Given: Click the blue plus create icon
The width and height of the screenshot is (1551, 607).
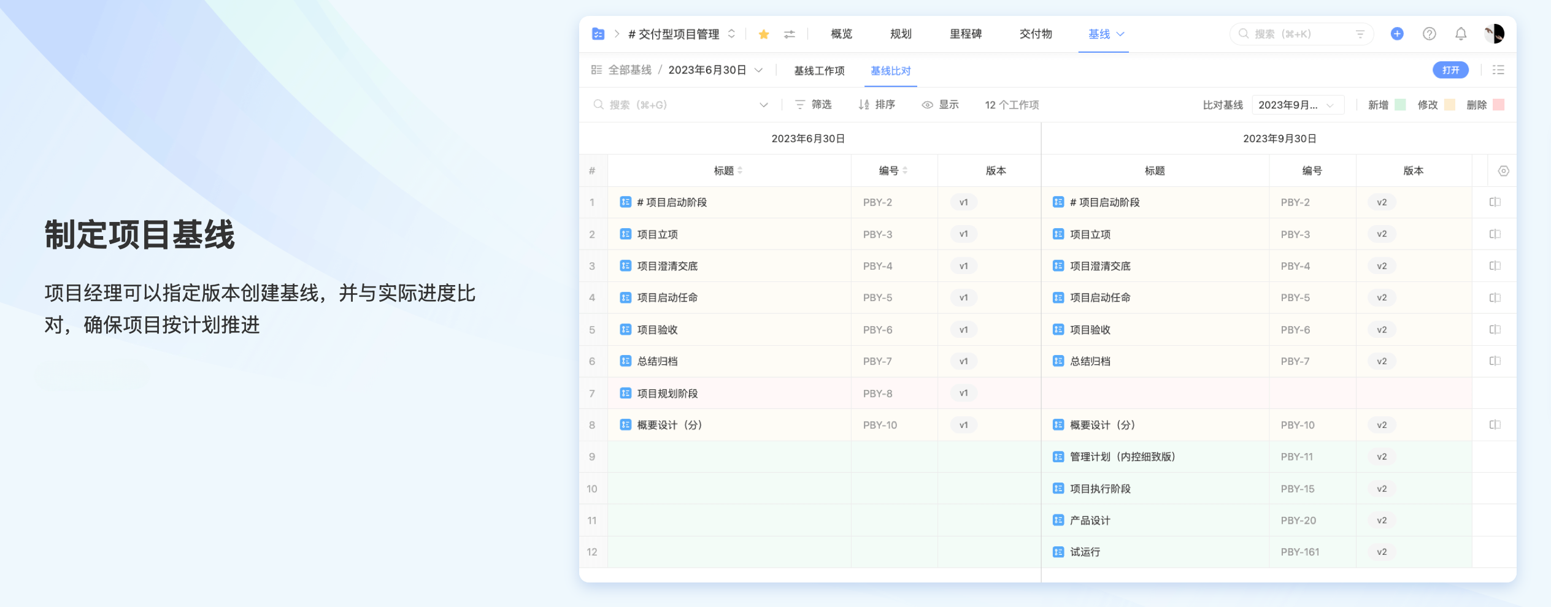Looking at the screenshot, I should pos(1397,34).
